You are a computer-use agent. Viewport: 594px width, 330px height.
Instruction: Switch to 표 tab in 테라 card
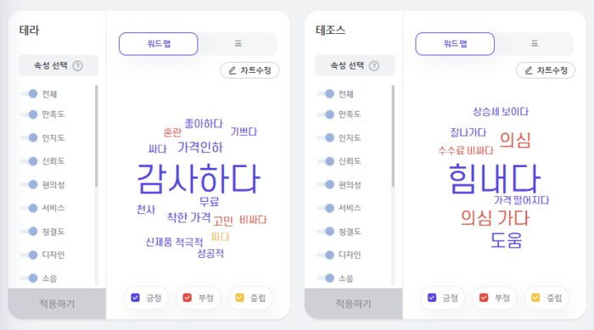click(238, 43)
